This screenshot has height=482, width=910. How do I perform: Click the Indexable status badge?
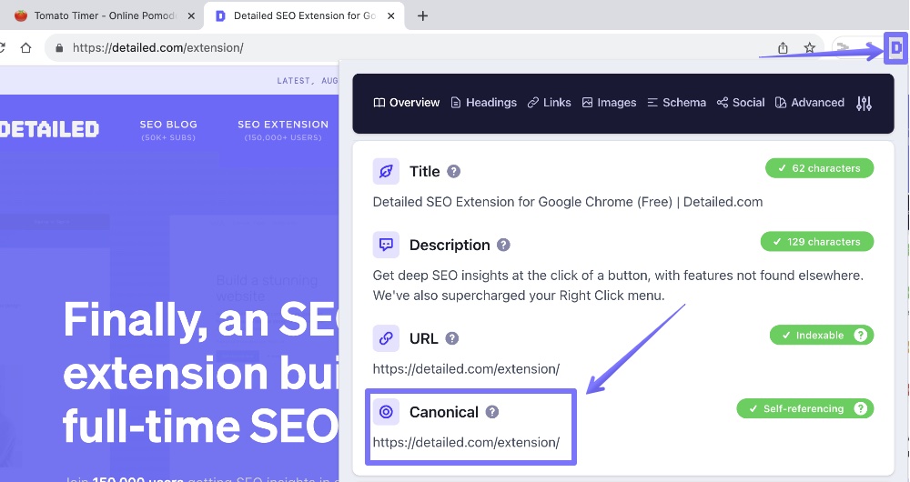coord(821,336)
